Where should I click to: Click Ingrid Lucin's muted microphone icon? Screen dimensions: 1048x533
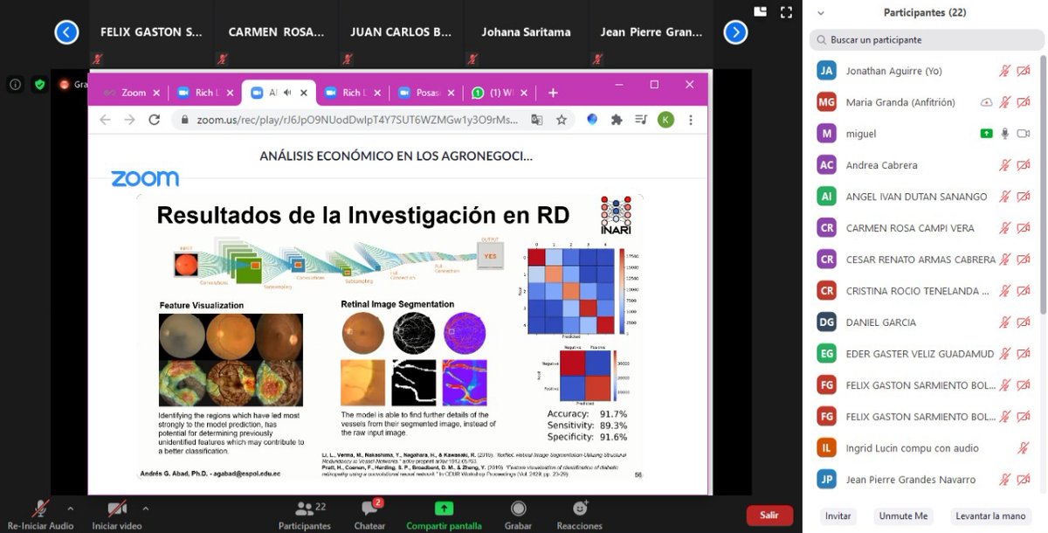coord(1024,448)
